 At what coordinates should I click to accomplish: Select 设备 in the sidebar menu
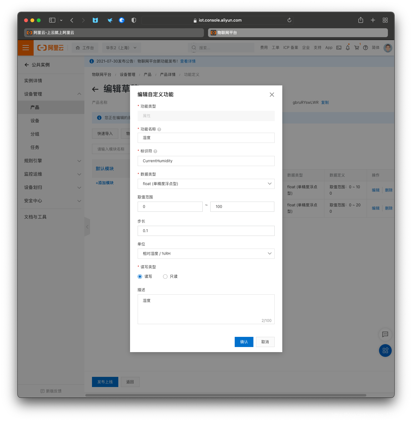pos(35,121)
